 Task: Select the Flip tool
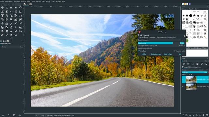20,16
